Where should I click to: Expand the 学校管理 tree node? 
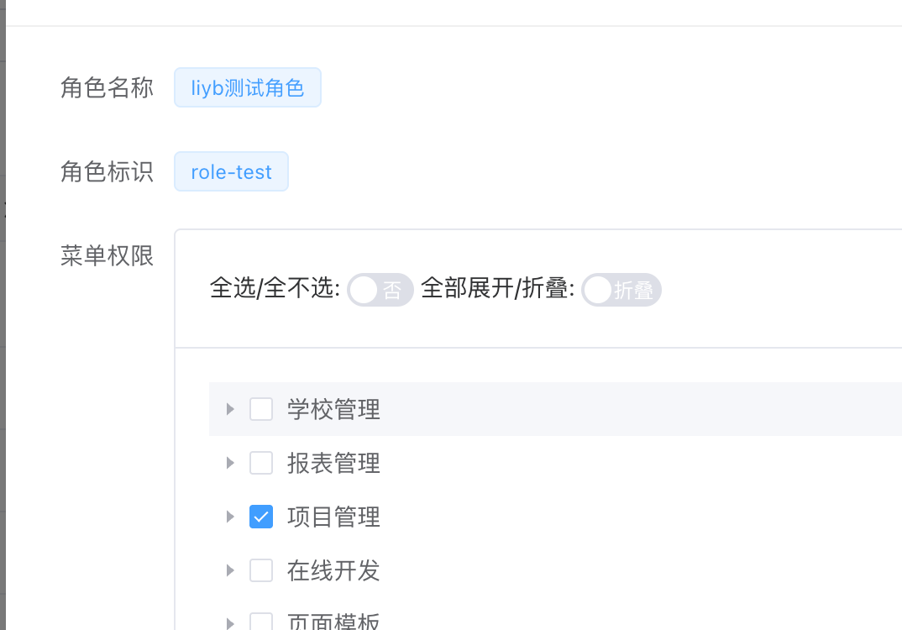coord(230,409)
